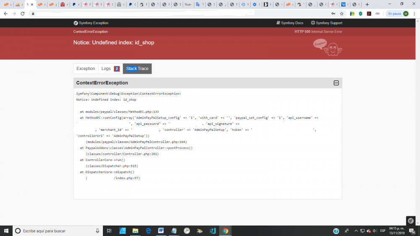The image size is (420, 236).
Task: Open a new browser tab
Action: pyautogui.click(x=367, y=4)
